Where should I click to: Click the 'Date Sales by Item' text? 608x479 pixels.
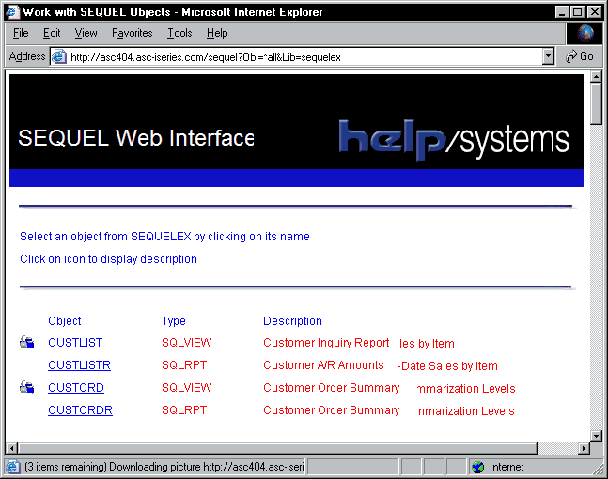tap(448, 366)
